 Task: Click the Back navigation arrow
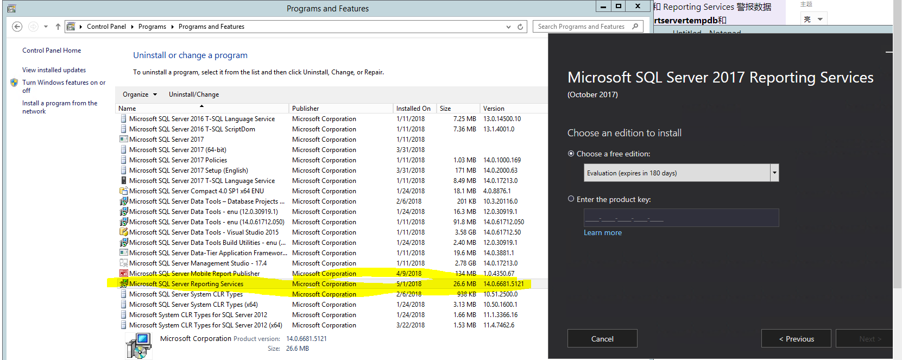click(x=17, y=27)
